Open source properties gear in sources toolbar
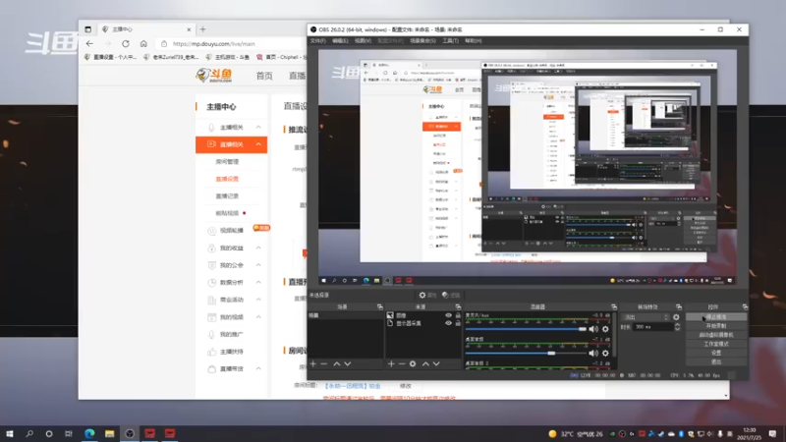Image resolution: width=786 pixels, height=442 pixels. click(x=413, y=363)
